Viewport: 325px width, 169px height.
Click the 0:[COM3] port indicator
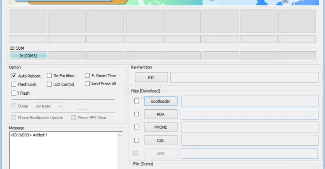click(28, 55)
